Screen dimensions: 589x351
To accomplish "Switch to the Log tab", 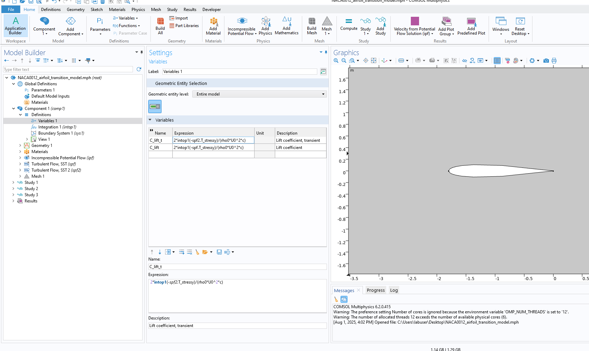I will point(394,290).
